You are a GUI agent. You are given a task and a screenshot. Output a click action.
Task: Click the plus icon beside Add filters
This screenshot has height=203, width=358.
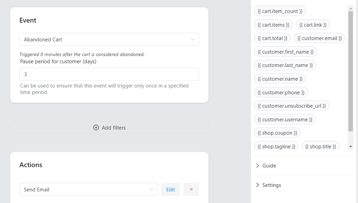click(x=96, y=127)
